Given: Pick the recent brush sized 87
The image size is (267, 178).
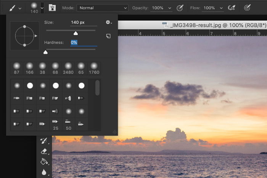Looking at the screenshot, I should point(17,68).
